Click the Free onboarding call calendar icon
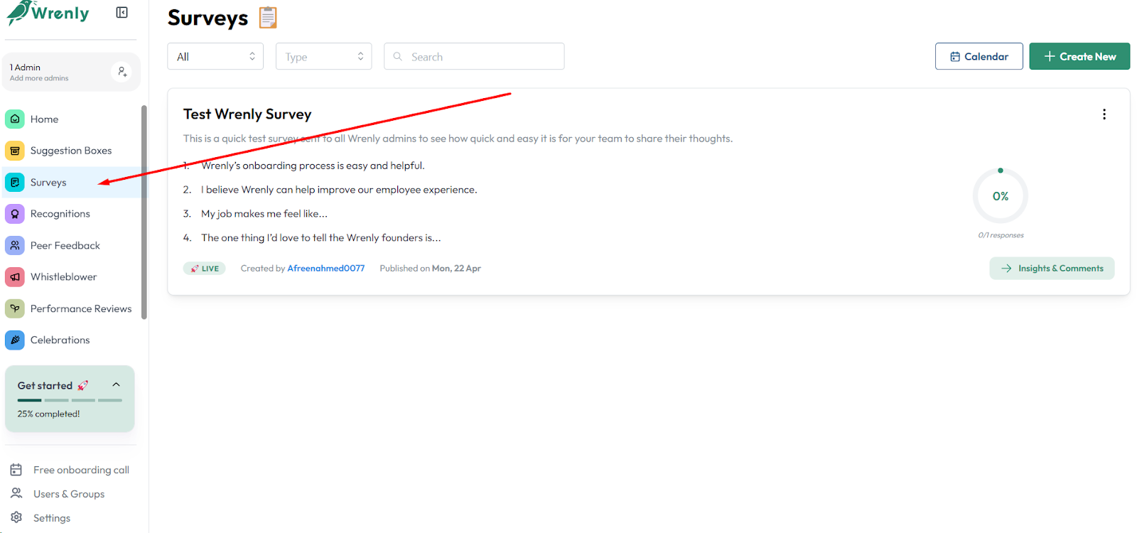Viewport: 1137px width, 533px height. pos(16,470)
